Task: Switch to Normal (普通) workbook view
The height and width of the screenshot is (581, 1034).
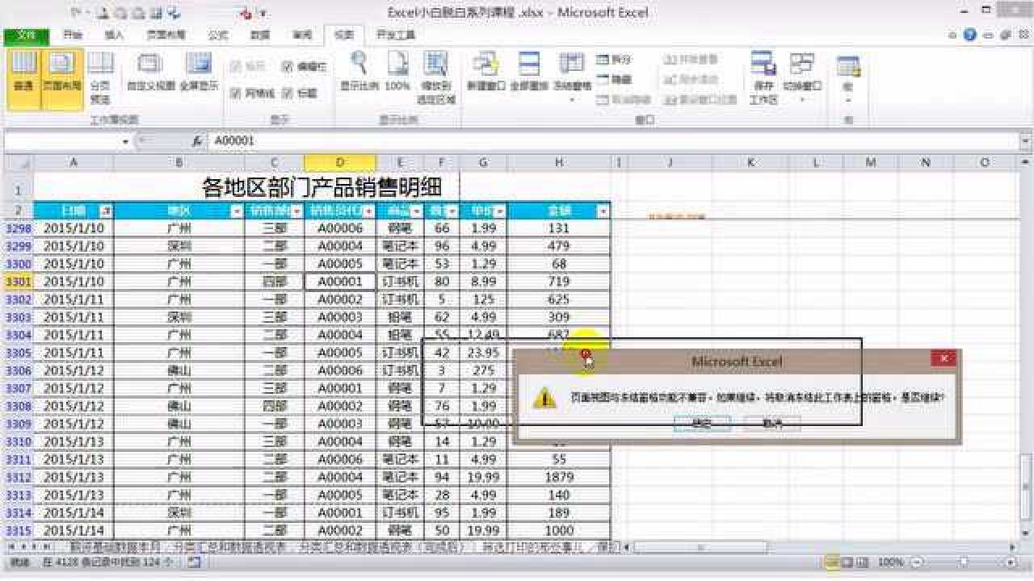Action: 23,79
